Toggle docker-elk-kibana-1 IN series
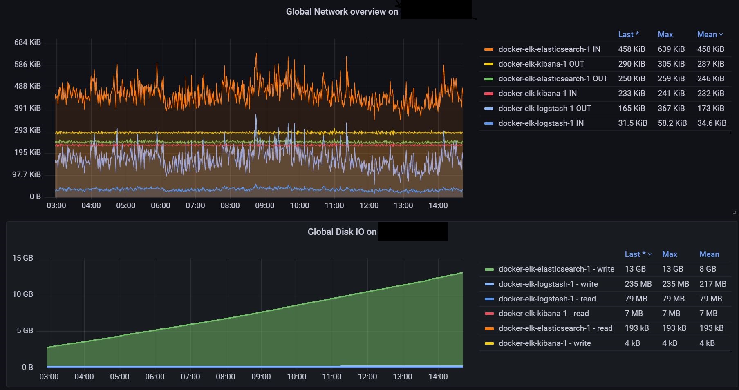Screen dimensions: 739x390 537,94
